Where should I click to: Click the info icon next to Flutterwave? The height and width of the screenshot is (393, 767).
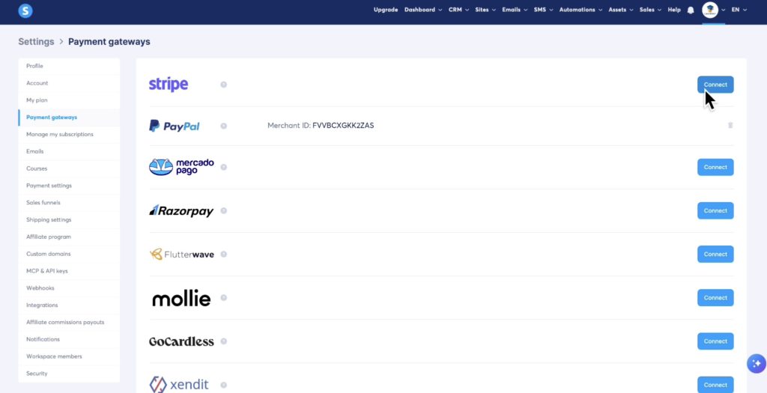223,255
